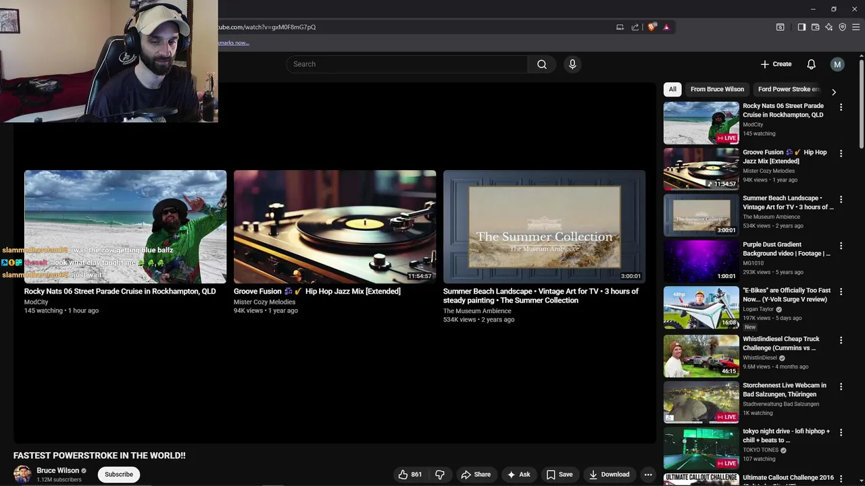The height and width of the screenshot is (486, 865).
Task: Save video with the bookmark Save button
Action: click(x=559, y=475)
